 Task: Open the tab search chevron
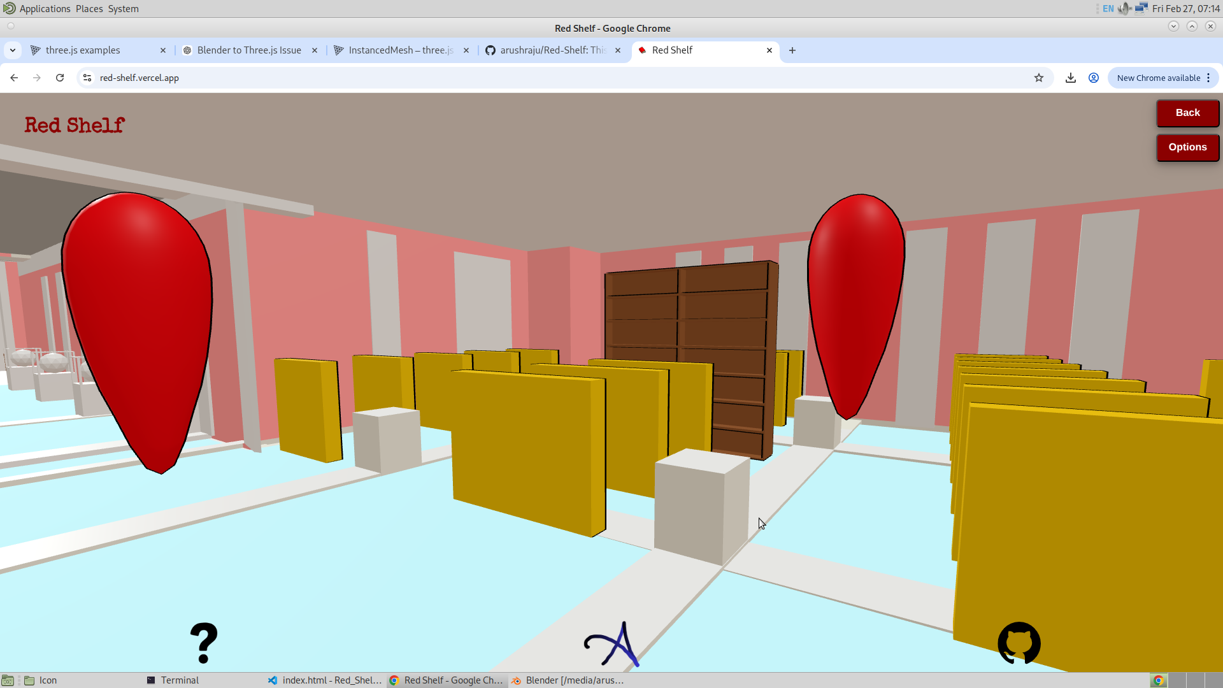click(13, 50)
